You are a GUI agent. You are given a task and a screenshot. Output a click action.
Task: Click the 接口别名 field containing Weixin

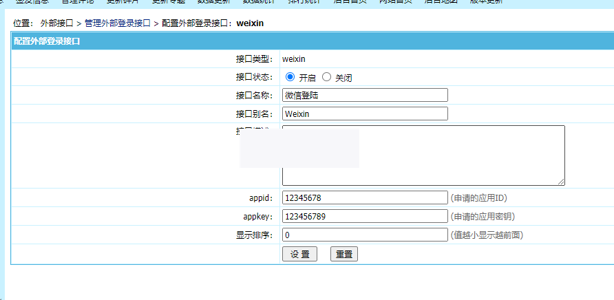(x=365, y=114)
